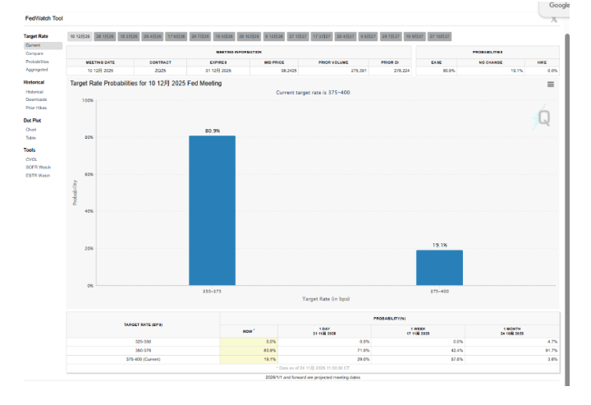Launch the CVOL tool
Viewport: 591px width, 405px height.
pos(31,160)
